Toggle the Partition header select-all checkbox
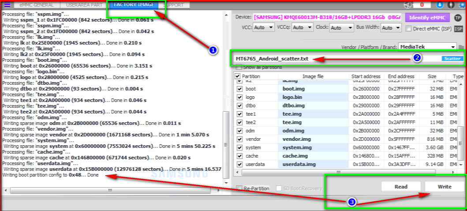The width and height of the screenshot is (467, 211). (x=237, y=76)
